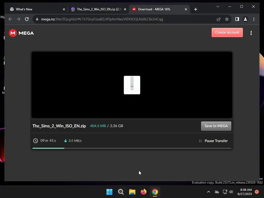Click the download progress bar
The image size is (264, 198).
pyautogui.click(x=132, y=148)
